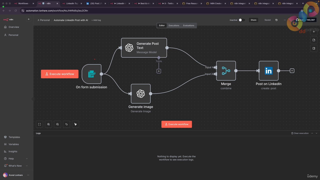Switch to the Free Resources browser tab
The height and width of the screenshot is (180, 320).
[x=192, y=3]
